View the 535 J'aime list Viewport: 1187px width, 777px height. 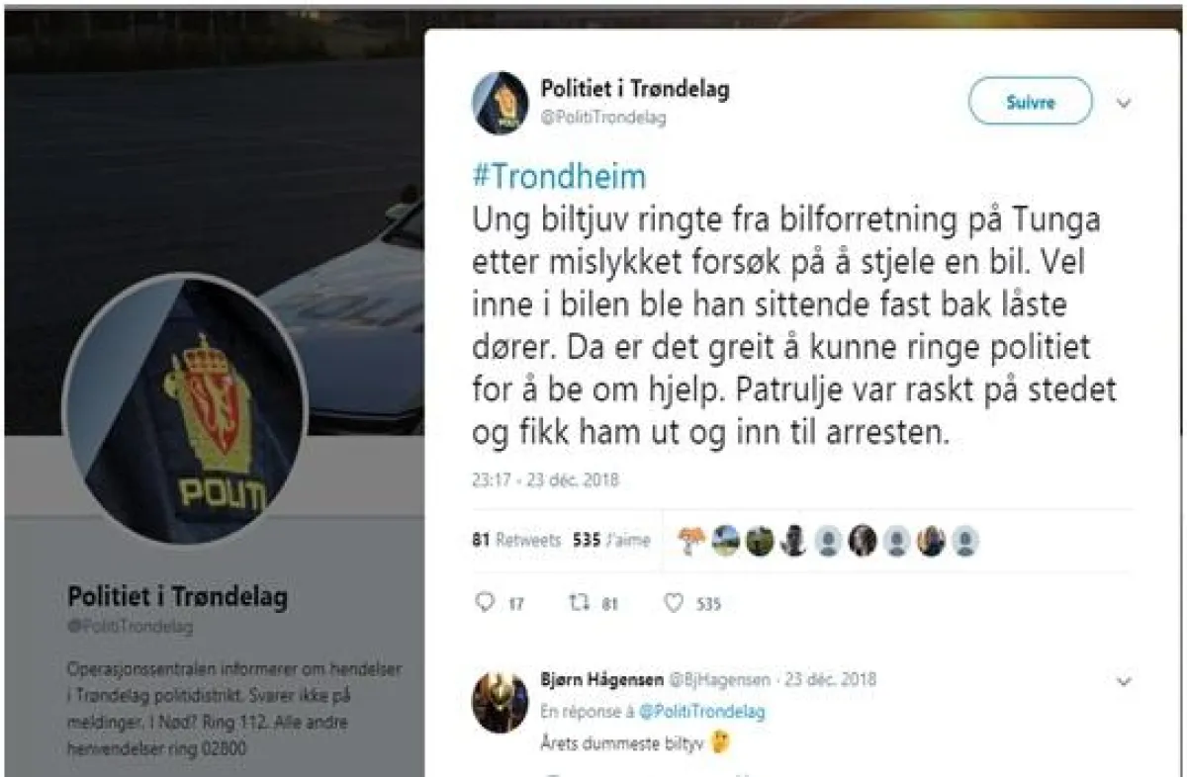[x=611, y=541]
